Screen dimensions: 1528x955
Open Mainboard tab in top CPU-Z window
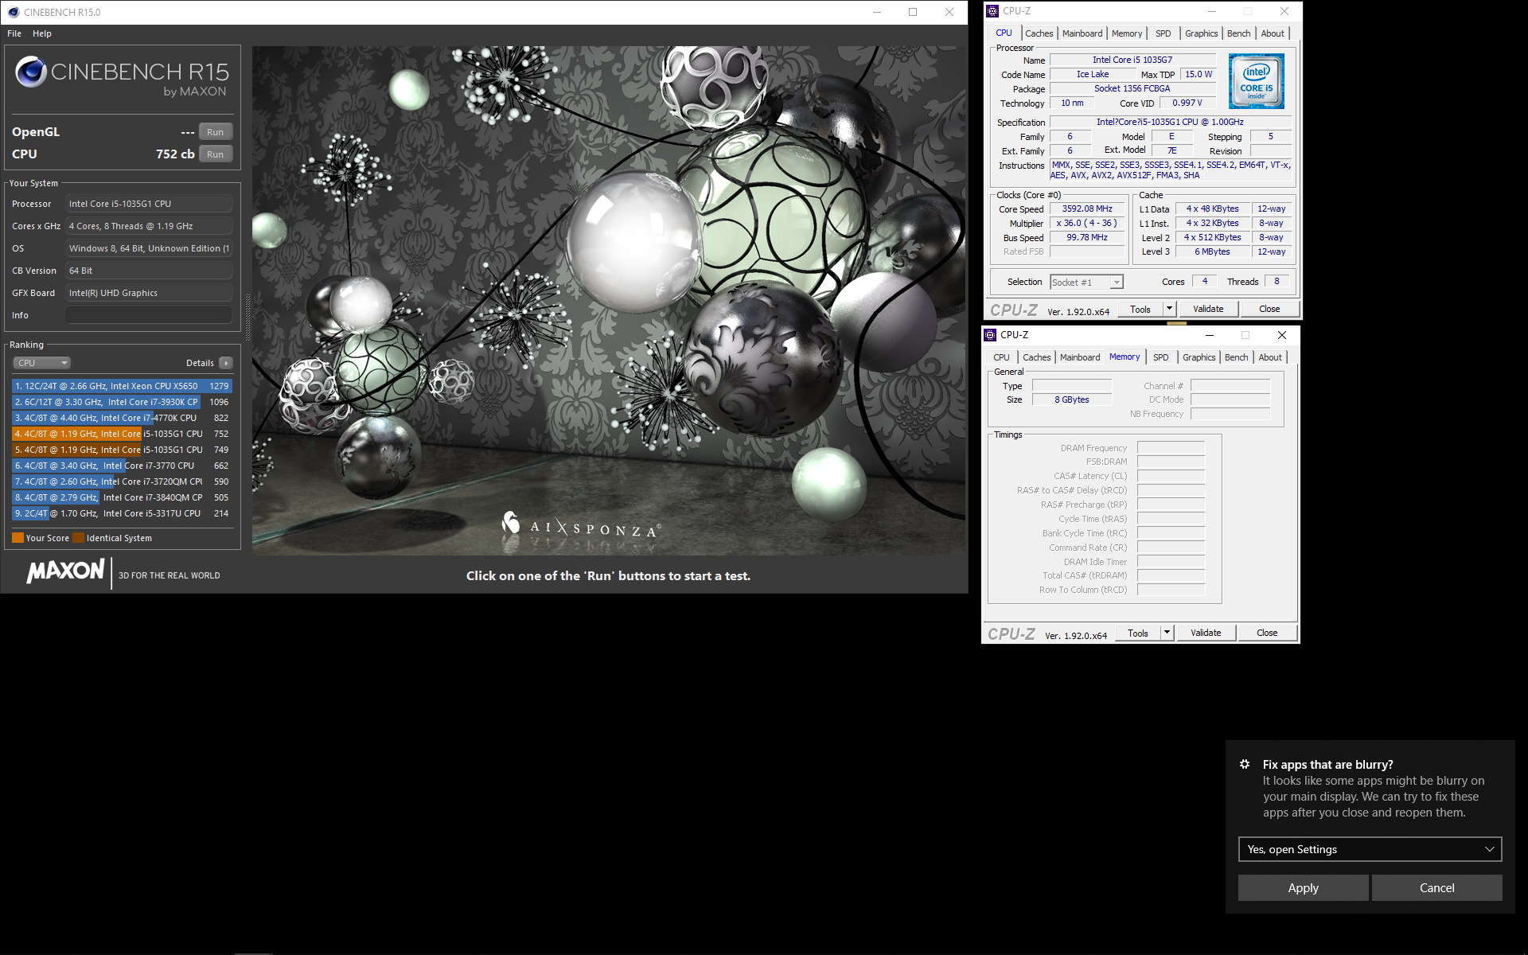pos(1082,33)
